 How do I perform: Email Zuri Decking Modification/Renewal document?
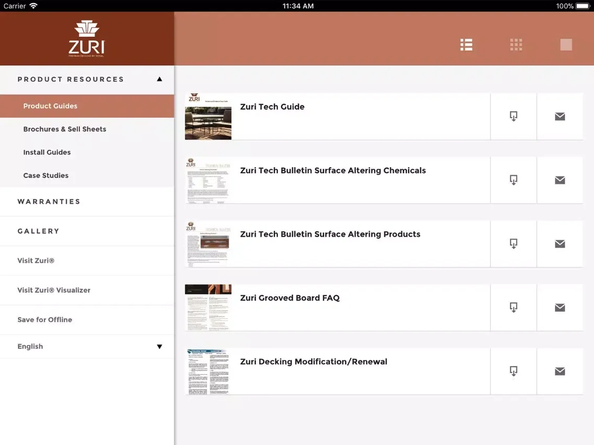tap(560, 371)
